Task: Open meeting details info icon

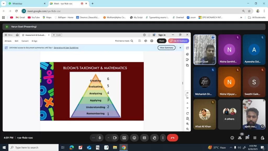Action: (x=232, y=138)
